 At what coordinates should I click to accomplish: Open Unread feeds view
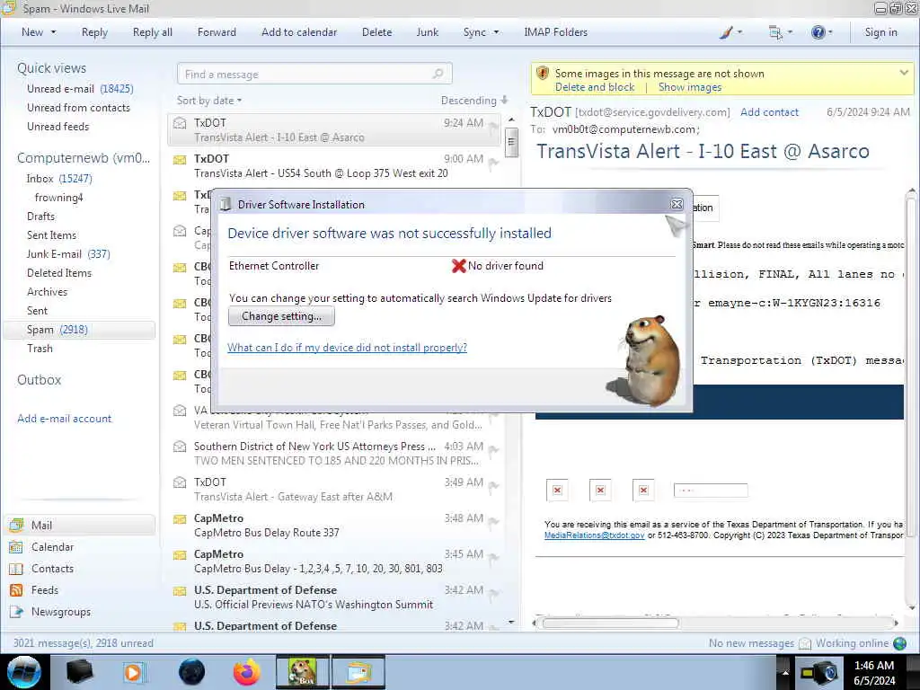(58, 126)
